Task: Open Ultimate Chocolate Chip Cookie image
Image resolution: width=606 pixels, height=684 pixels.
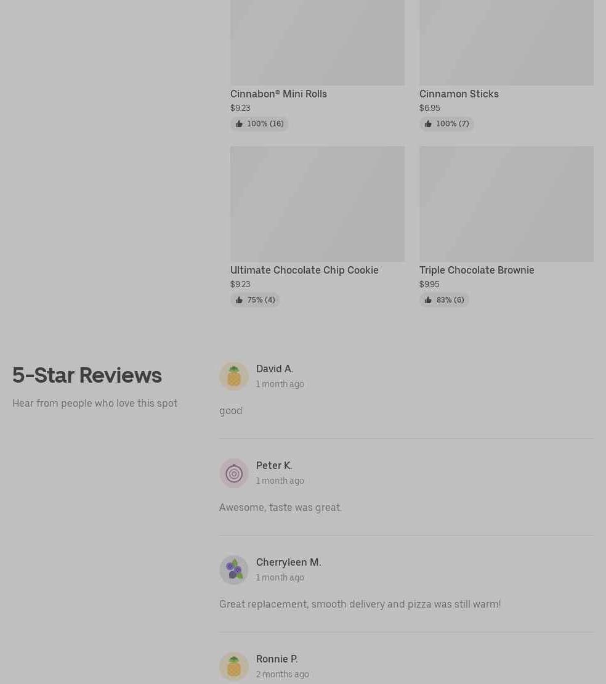Action: (x=317, y=204)
